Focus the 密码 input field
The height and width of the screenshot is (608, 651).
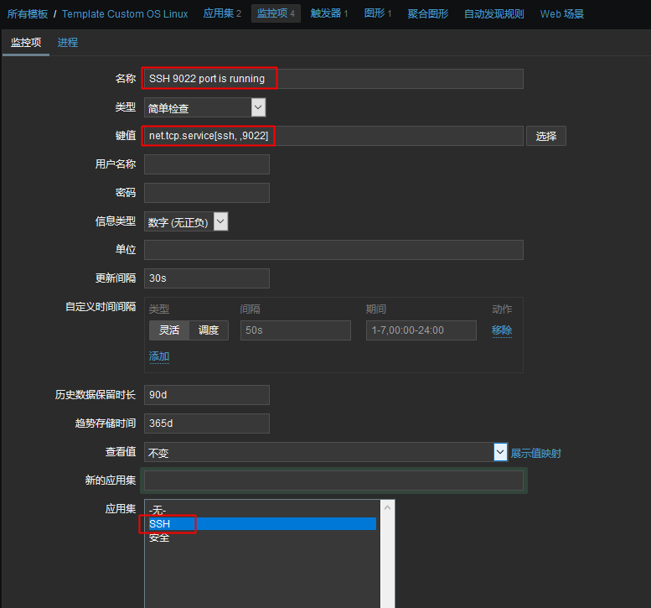(207, 193)
